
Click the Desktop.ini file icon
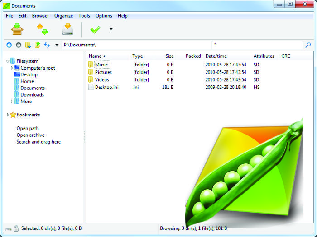(x=91, y=87)
